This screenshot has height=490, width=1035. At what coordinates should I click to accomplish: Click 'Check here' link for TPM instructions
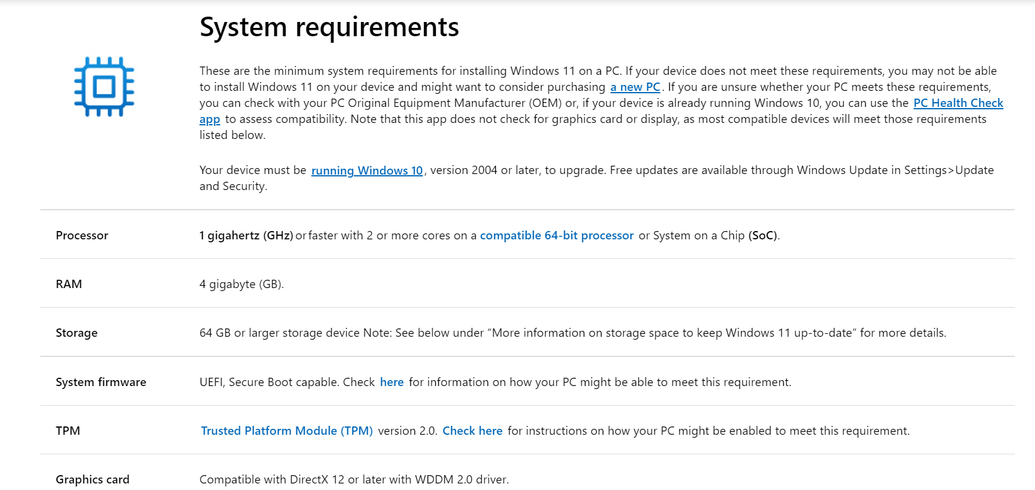click(x=473, y=431)
